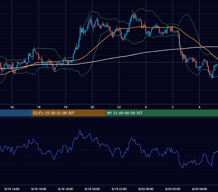Click the 16 hour axis label
The width and height of the screenshot is (218, 192).
[x=39, y=107]
